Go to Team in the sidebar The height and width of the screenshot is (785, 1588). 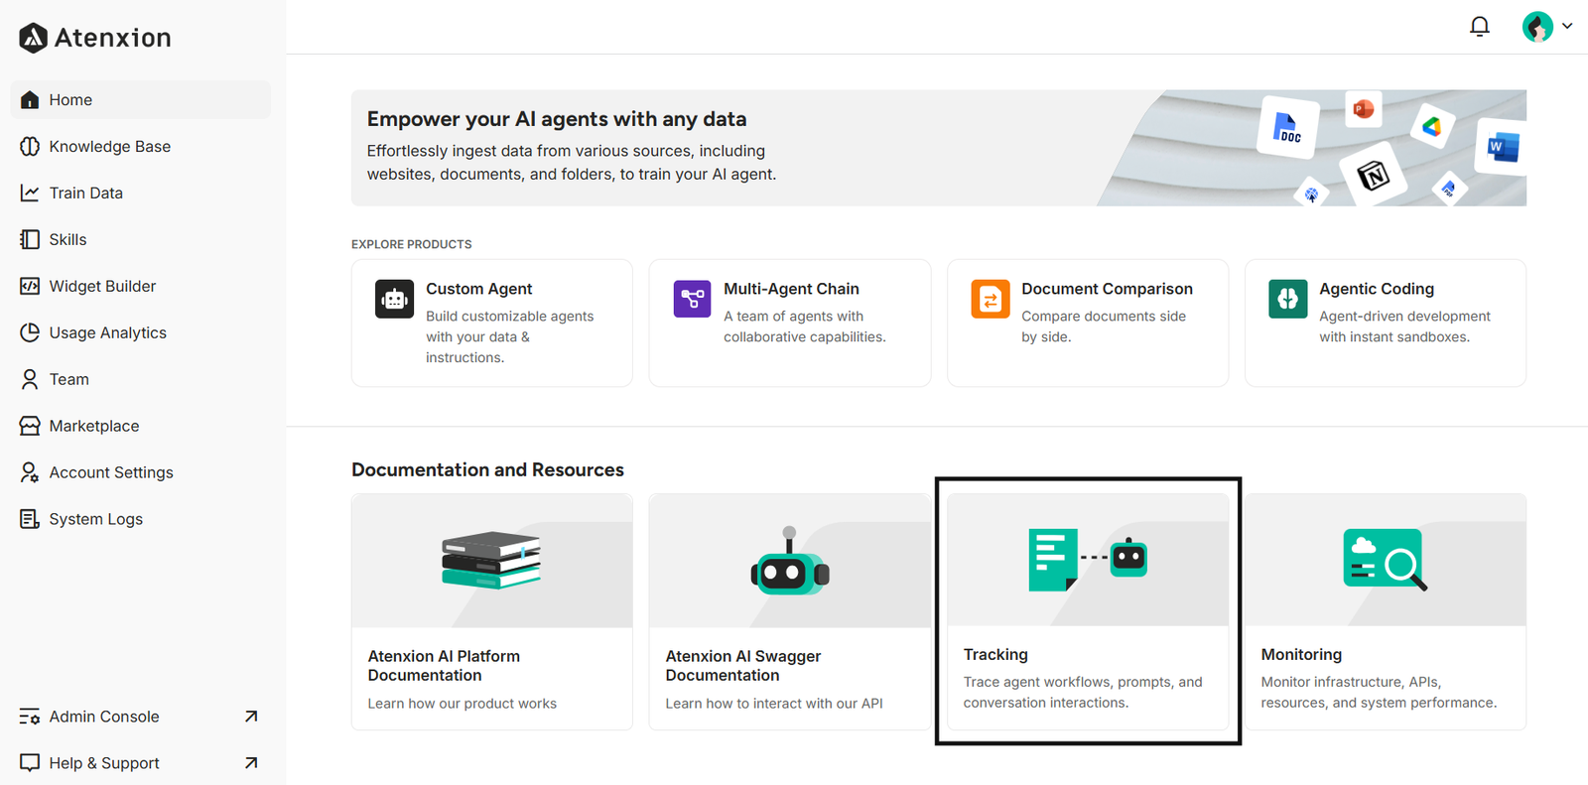click(x=69, y=379)
